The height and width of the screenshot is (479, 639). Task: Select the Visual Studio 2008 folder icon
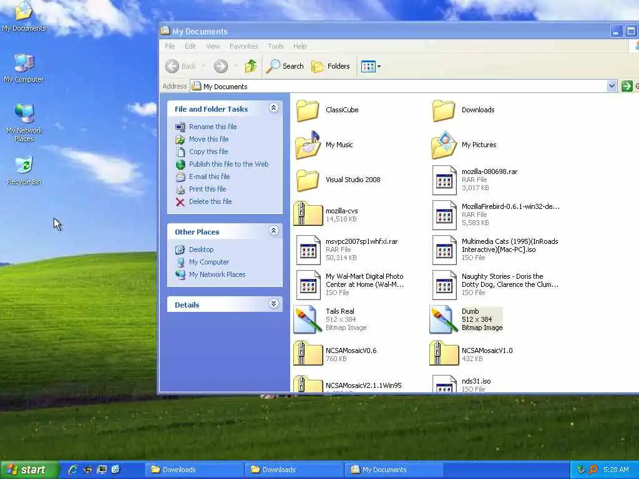click(307, 180)
